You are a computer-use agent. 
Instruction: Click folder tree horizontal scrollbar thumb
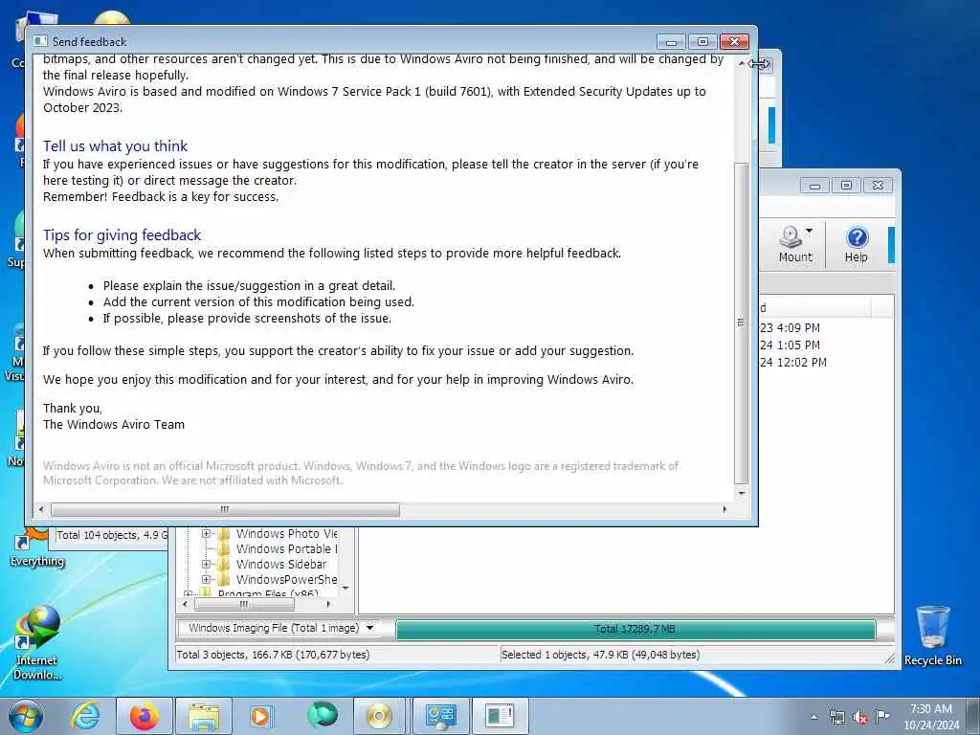pyautogui.click(x=244, y=605)
